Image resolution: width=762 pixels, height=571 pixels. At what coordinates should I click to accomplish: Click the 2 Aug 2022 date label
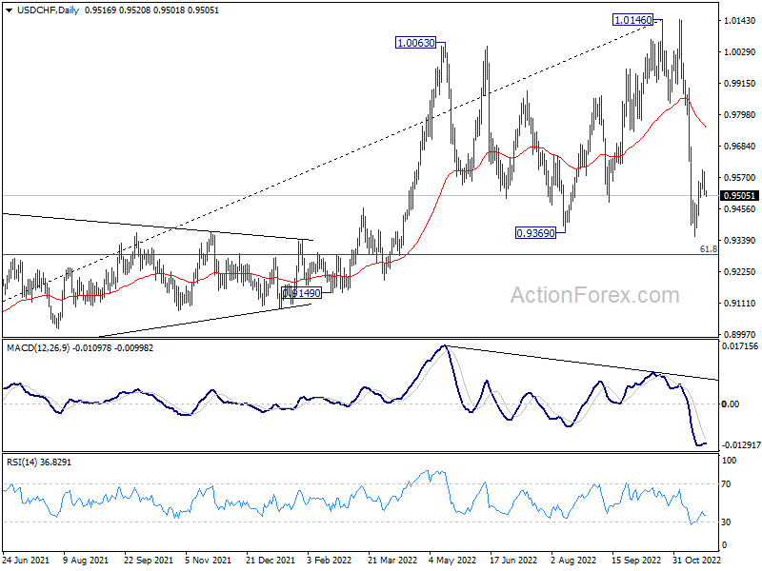[x=573, y=561]
